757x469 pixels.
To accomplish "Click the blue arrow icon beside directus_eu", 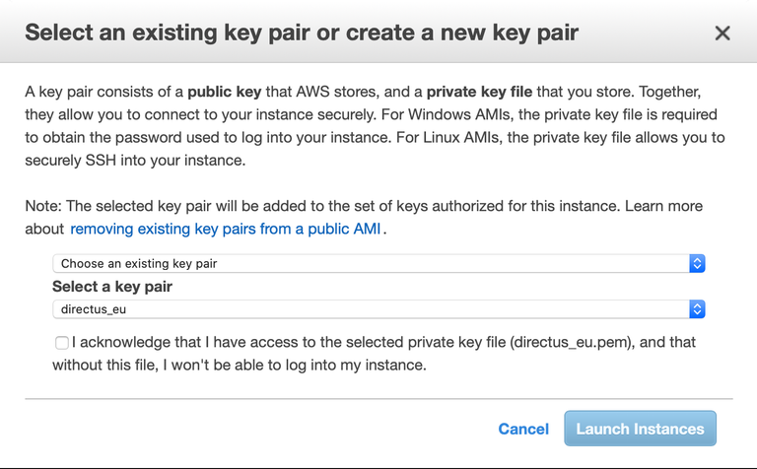I will pyautogui.click(x=697, y=309).
